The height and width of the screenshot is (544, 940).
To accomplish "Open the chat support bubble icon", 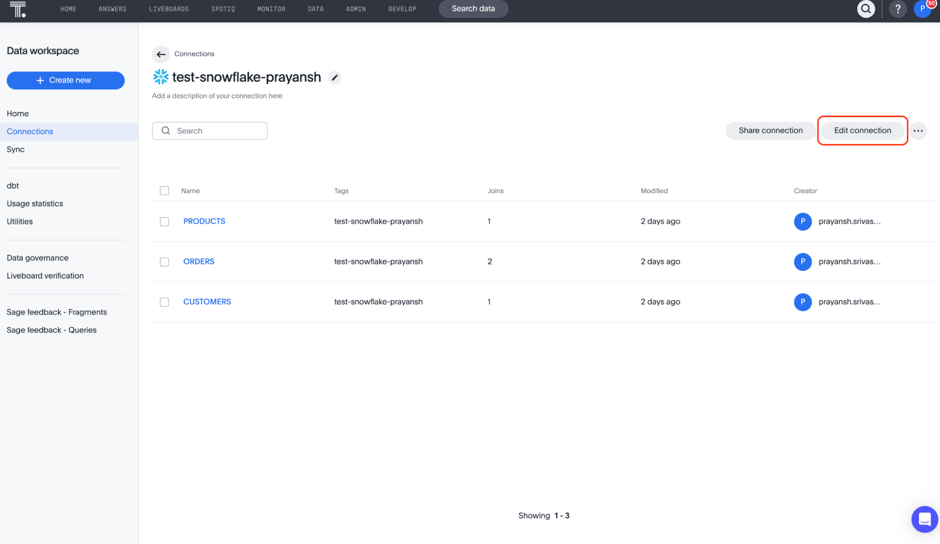I will [924, 519].
